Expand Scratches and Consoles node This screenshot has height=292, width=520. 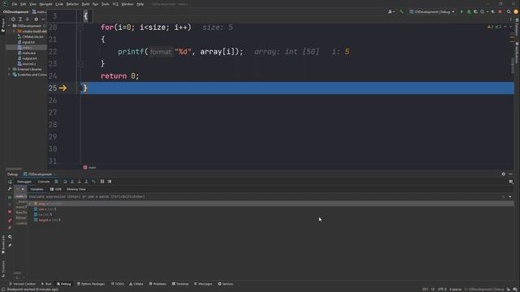coord(9,75)
